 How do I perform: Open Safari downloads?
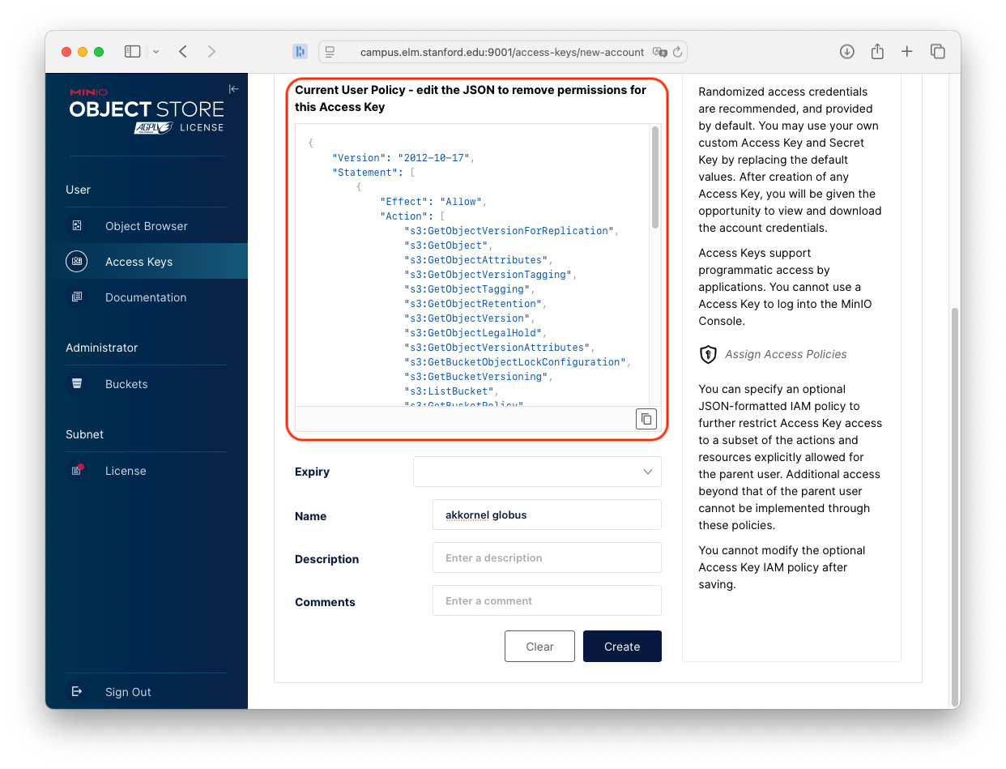pos(846,50)
